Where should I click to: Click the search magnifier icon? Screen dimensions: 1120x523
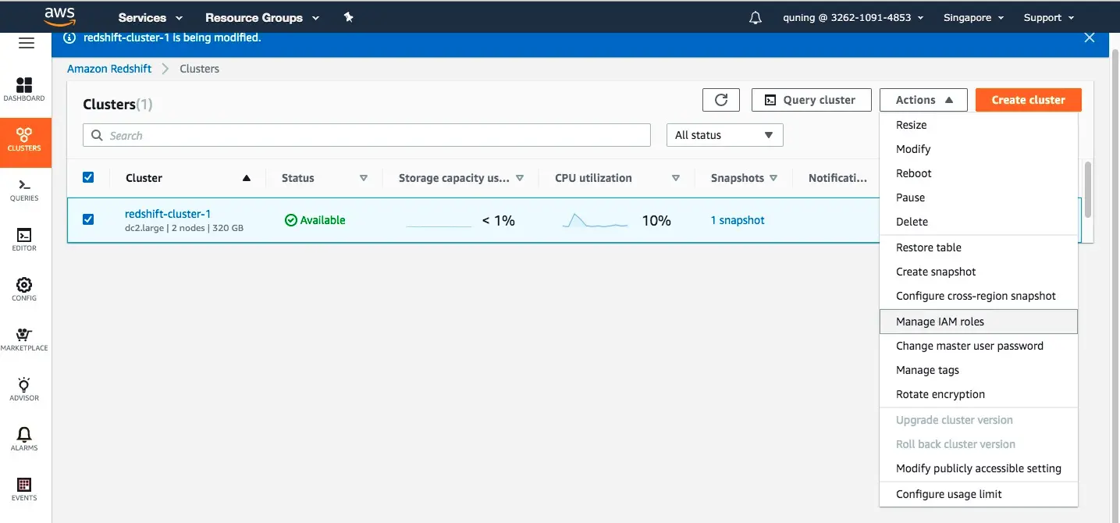(97, 135)
